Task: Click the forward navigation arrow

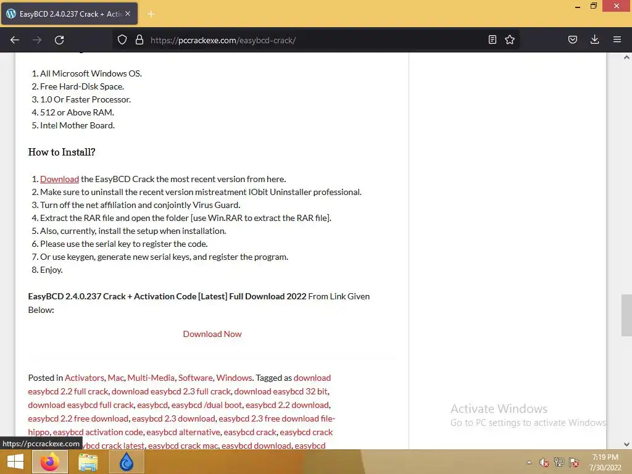Action: (37, 40)
